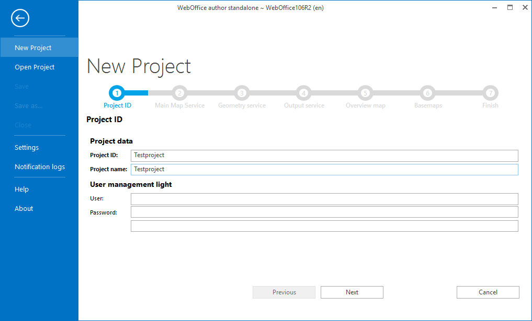Image resolution: width=532 pixels, height=321 pixels.
Task: Open the Settings entry in the sidebar
Action: click(x=27, y=147)
